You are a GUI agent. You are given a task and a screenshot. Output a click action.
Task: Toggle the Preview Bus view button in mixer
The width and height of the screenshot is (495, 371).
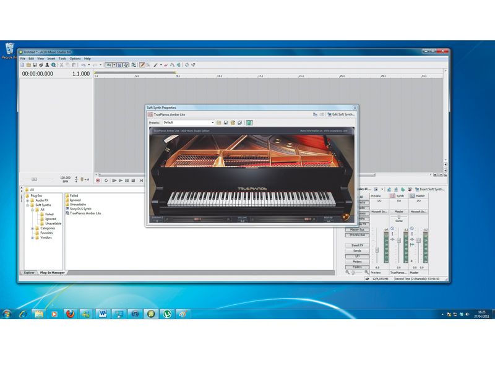point(357,235)
